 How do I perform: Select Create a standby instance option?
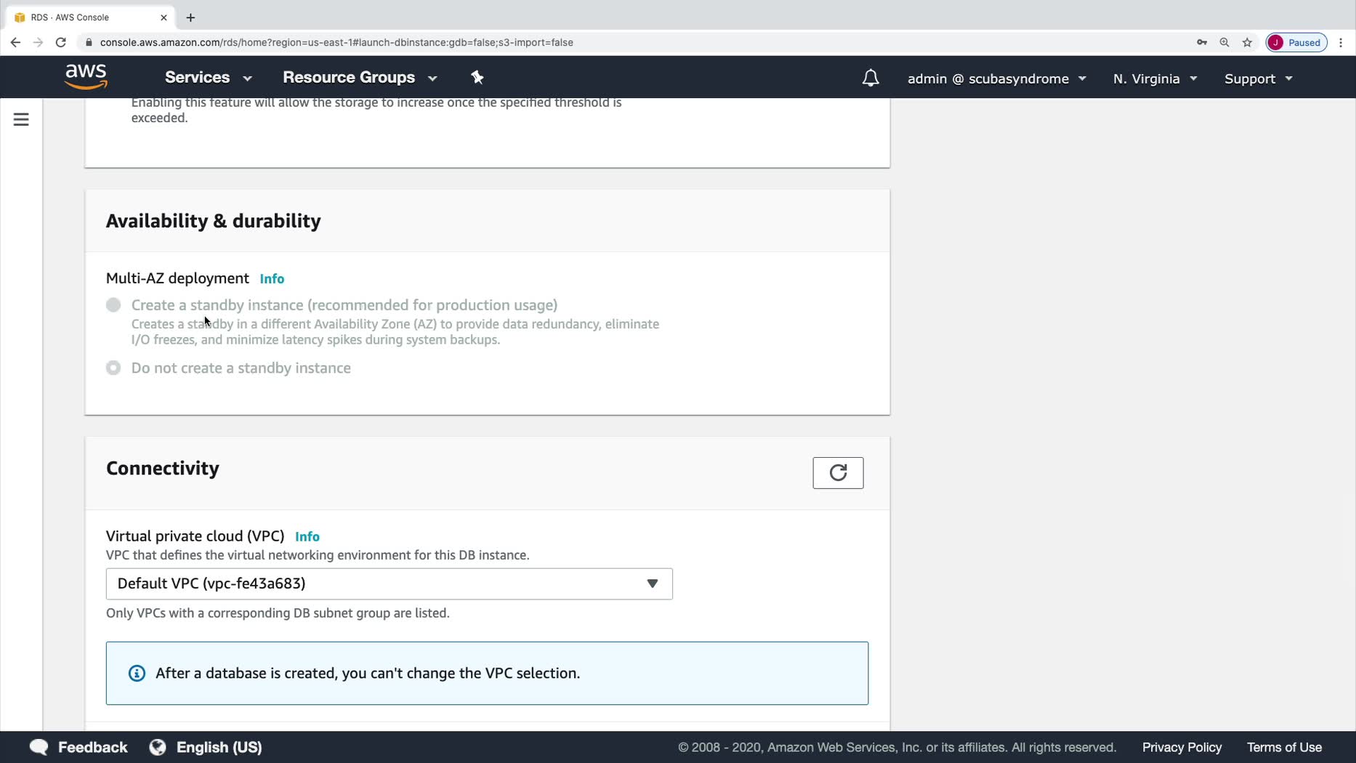tap(113, 305)
